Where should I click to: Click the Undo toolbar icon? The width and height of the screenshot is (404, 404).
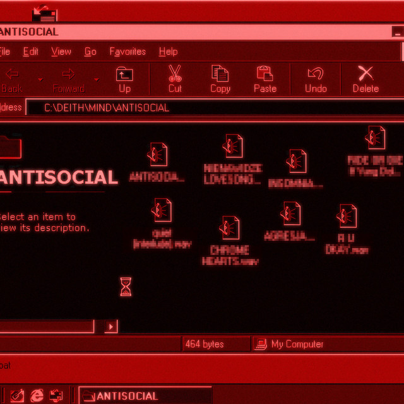click(316, 74)
